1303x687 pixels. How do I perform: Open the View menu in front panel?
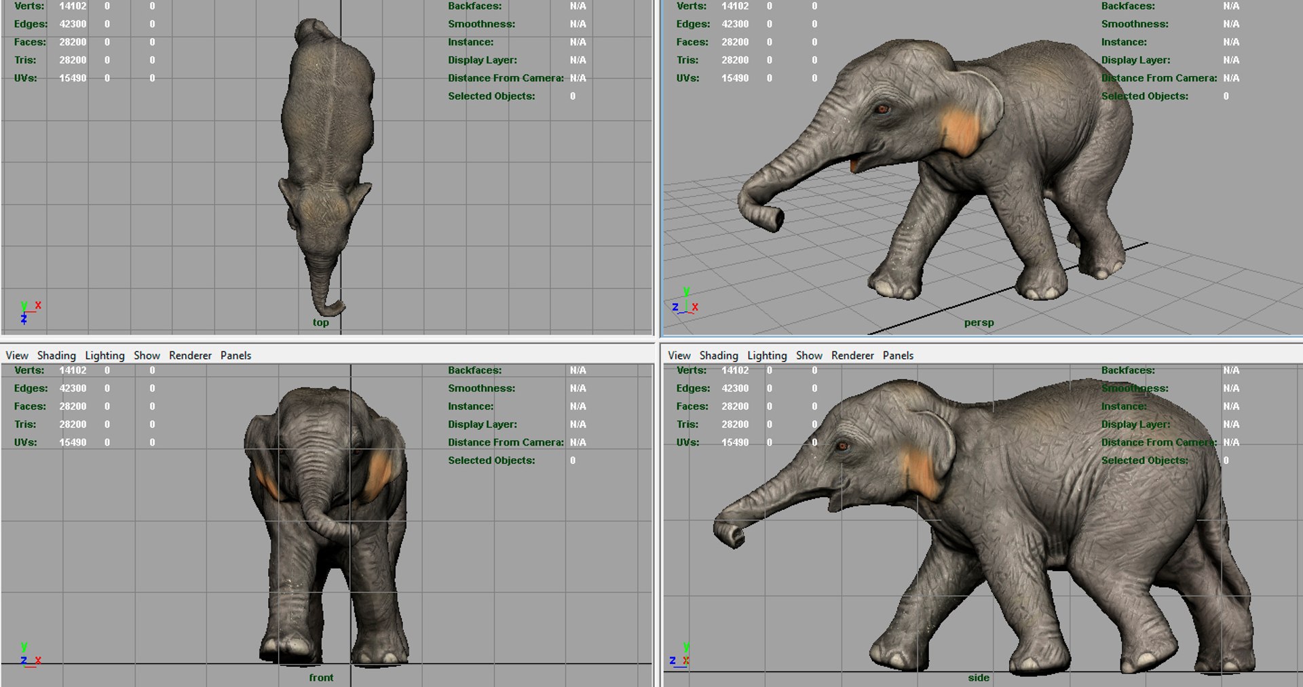[17, 355]
